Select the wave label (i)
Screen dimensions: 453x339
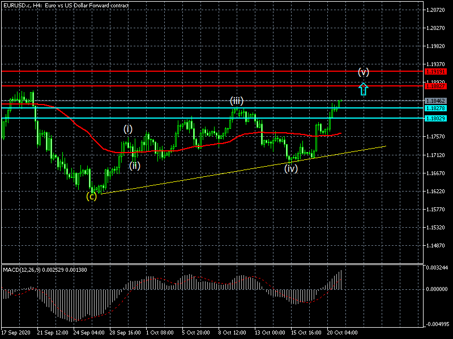(128, 129)
